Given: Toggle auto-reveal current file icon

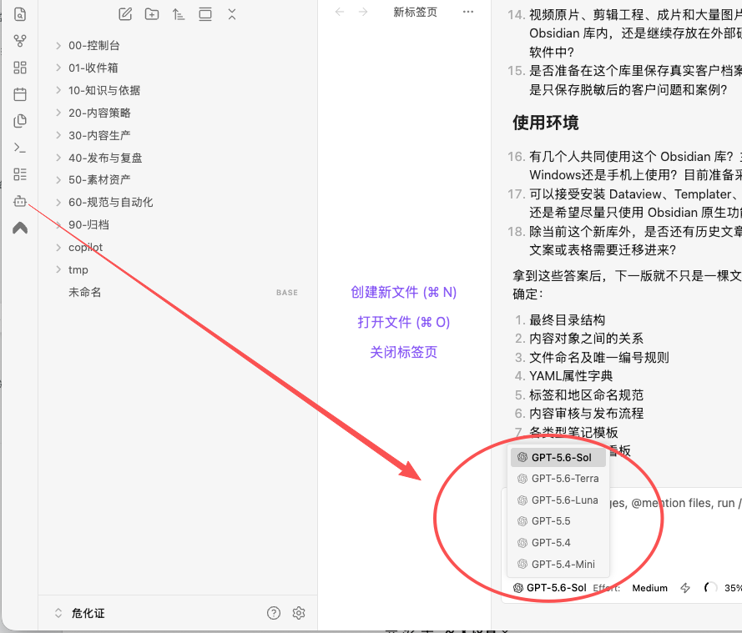Looking at the screenshot, I should coord(204,14).
